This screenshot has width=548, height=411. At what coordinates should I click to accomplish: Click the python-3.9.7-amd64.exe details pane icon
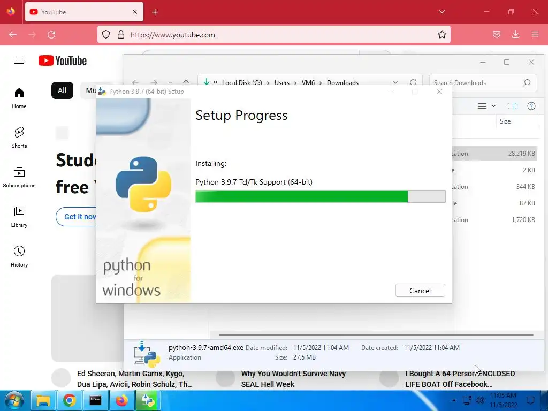point(147,354)
